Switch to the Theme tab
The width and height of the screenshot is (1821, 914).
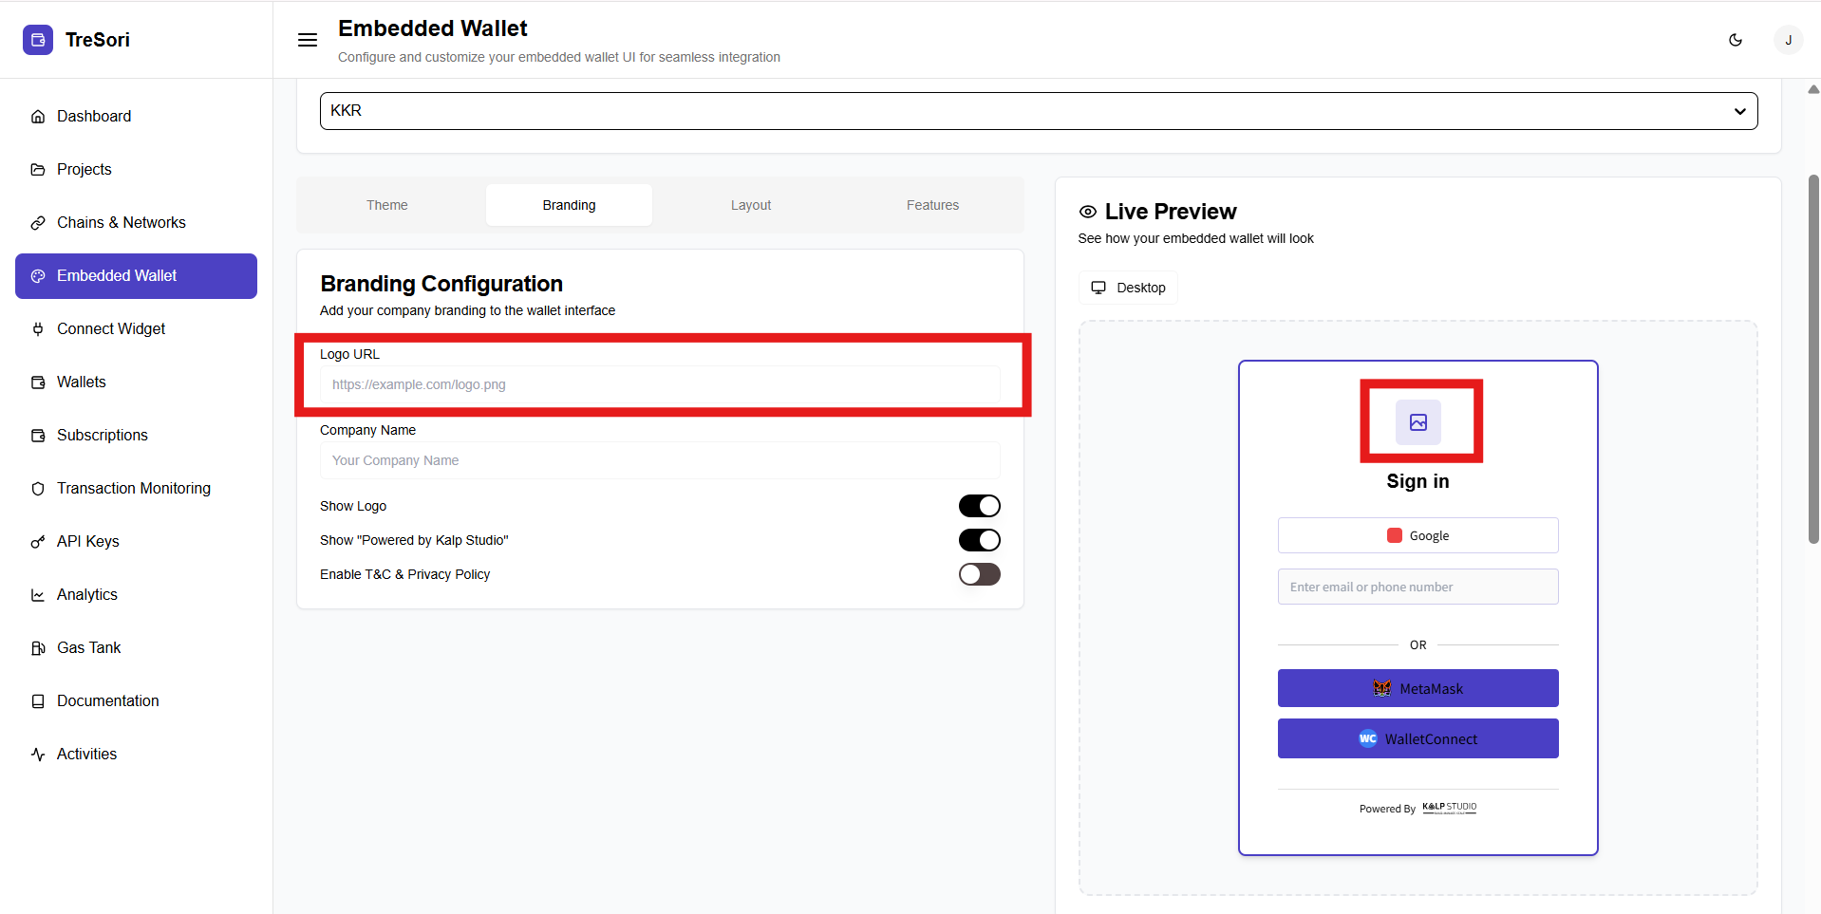pos(387,205)
